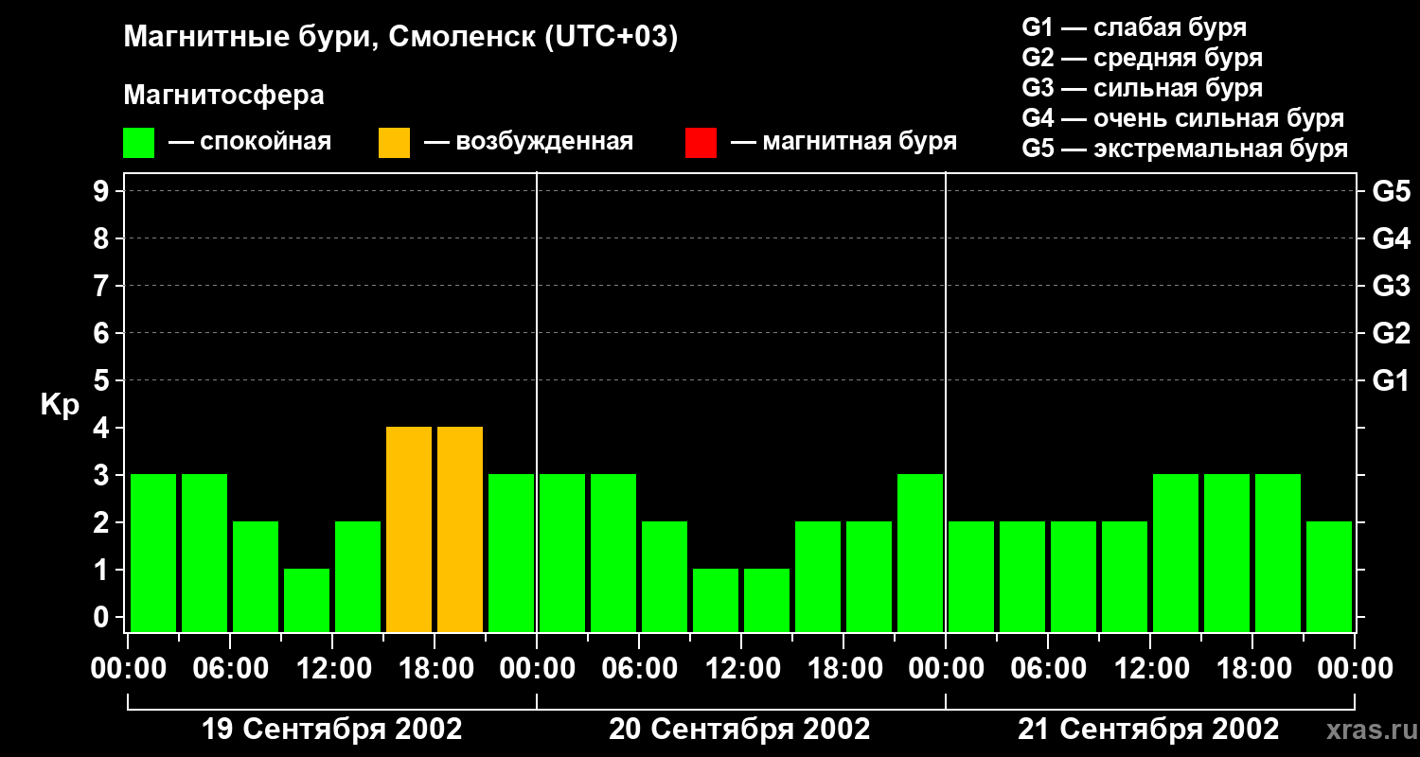Click the G5 label on right axis
Screen dimensions: 1420x757
1391,192
